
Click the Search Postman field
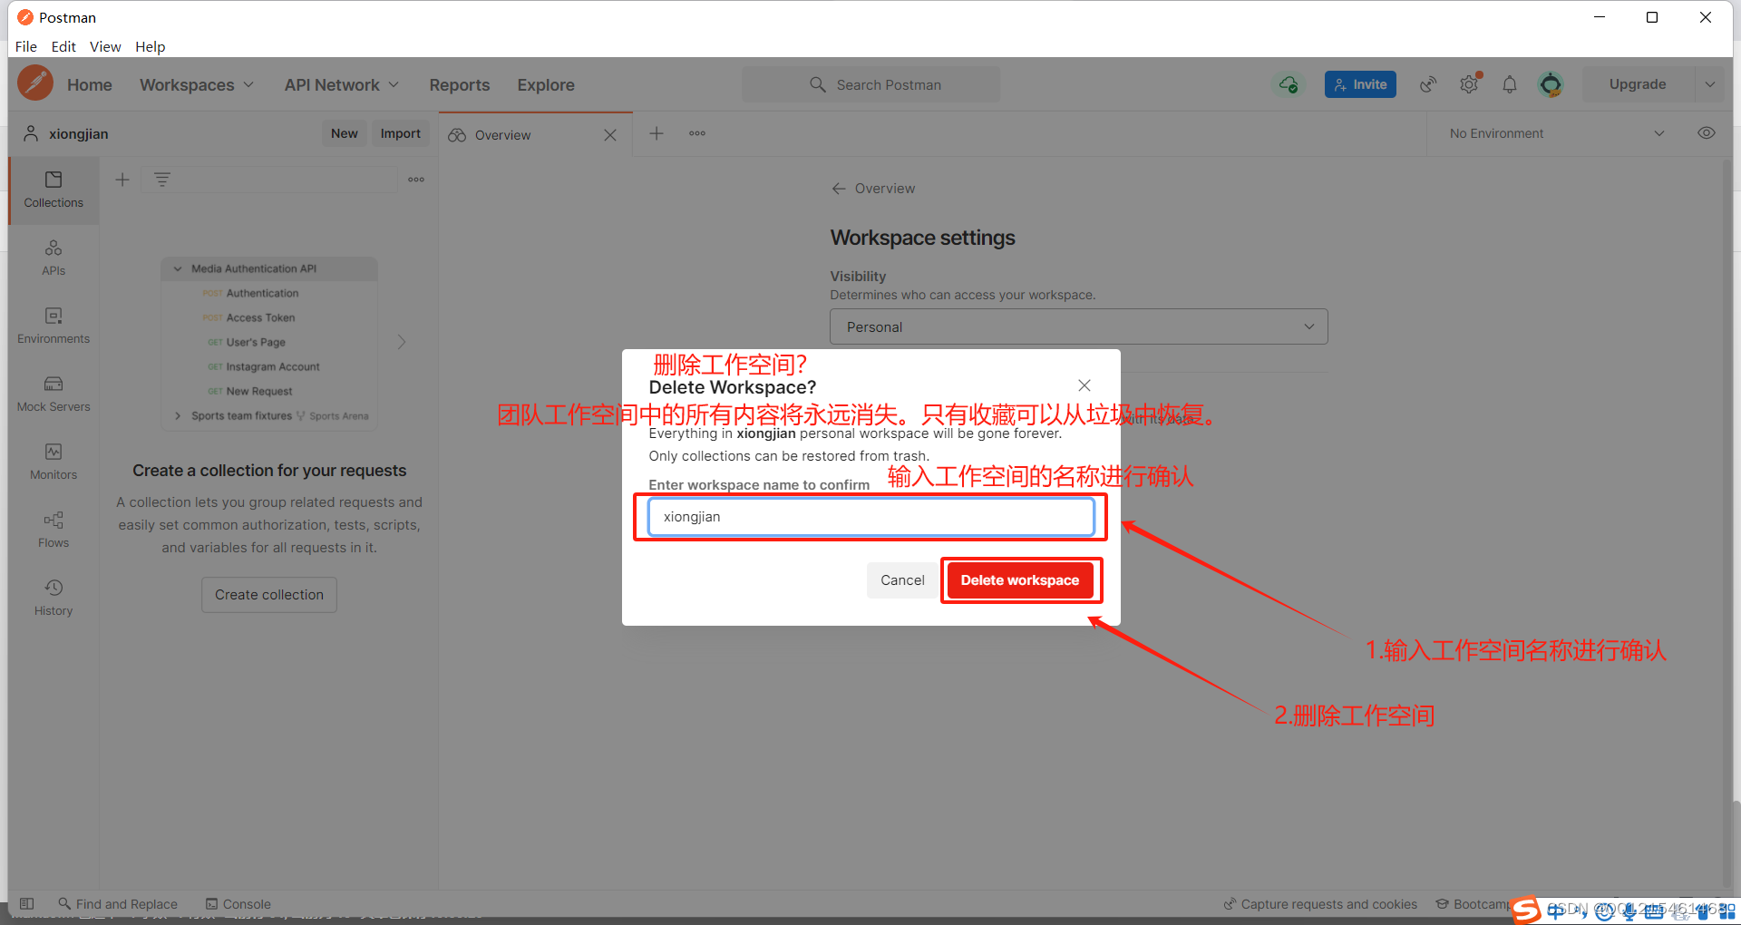[871, 84]
